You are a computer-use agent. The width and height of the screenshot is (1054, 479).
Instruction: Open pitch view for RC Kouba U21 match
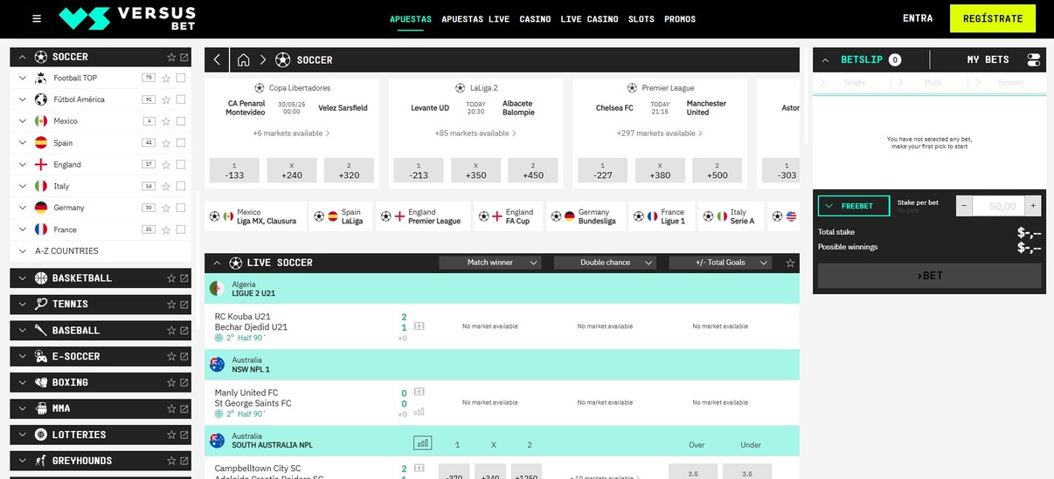click(420, 325)
